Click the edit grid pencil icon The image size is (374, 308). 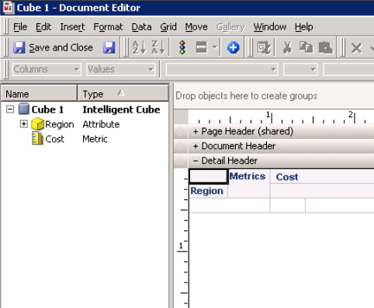tap(264, 47)
